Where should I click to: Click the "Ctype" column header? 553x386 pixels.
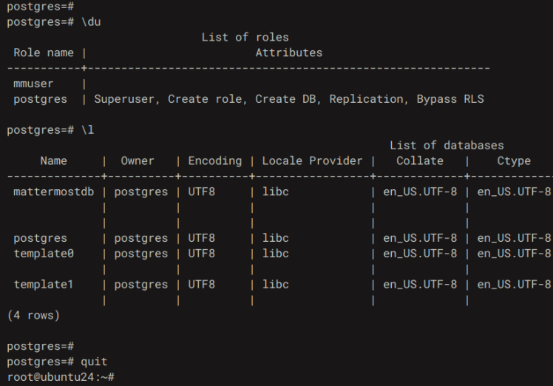click(x=514, y=161)
